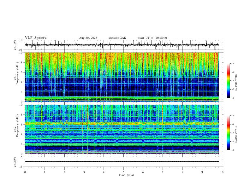The image size is (250, 193).
Task: Click the ch.1 voltage waveform trace
Action: (122, 45)
